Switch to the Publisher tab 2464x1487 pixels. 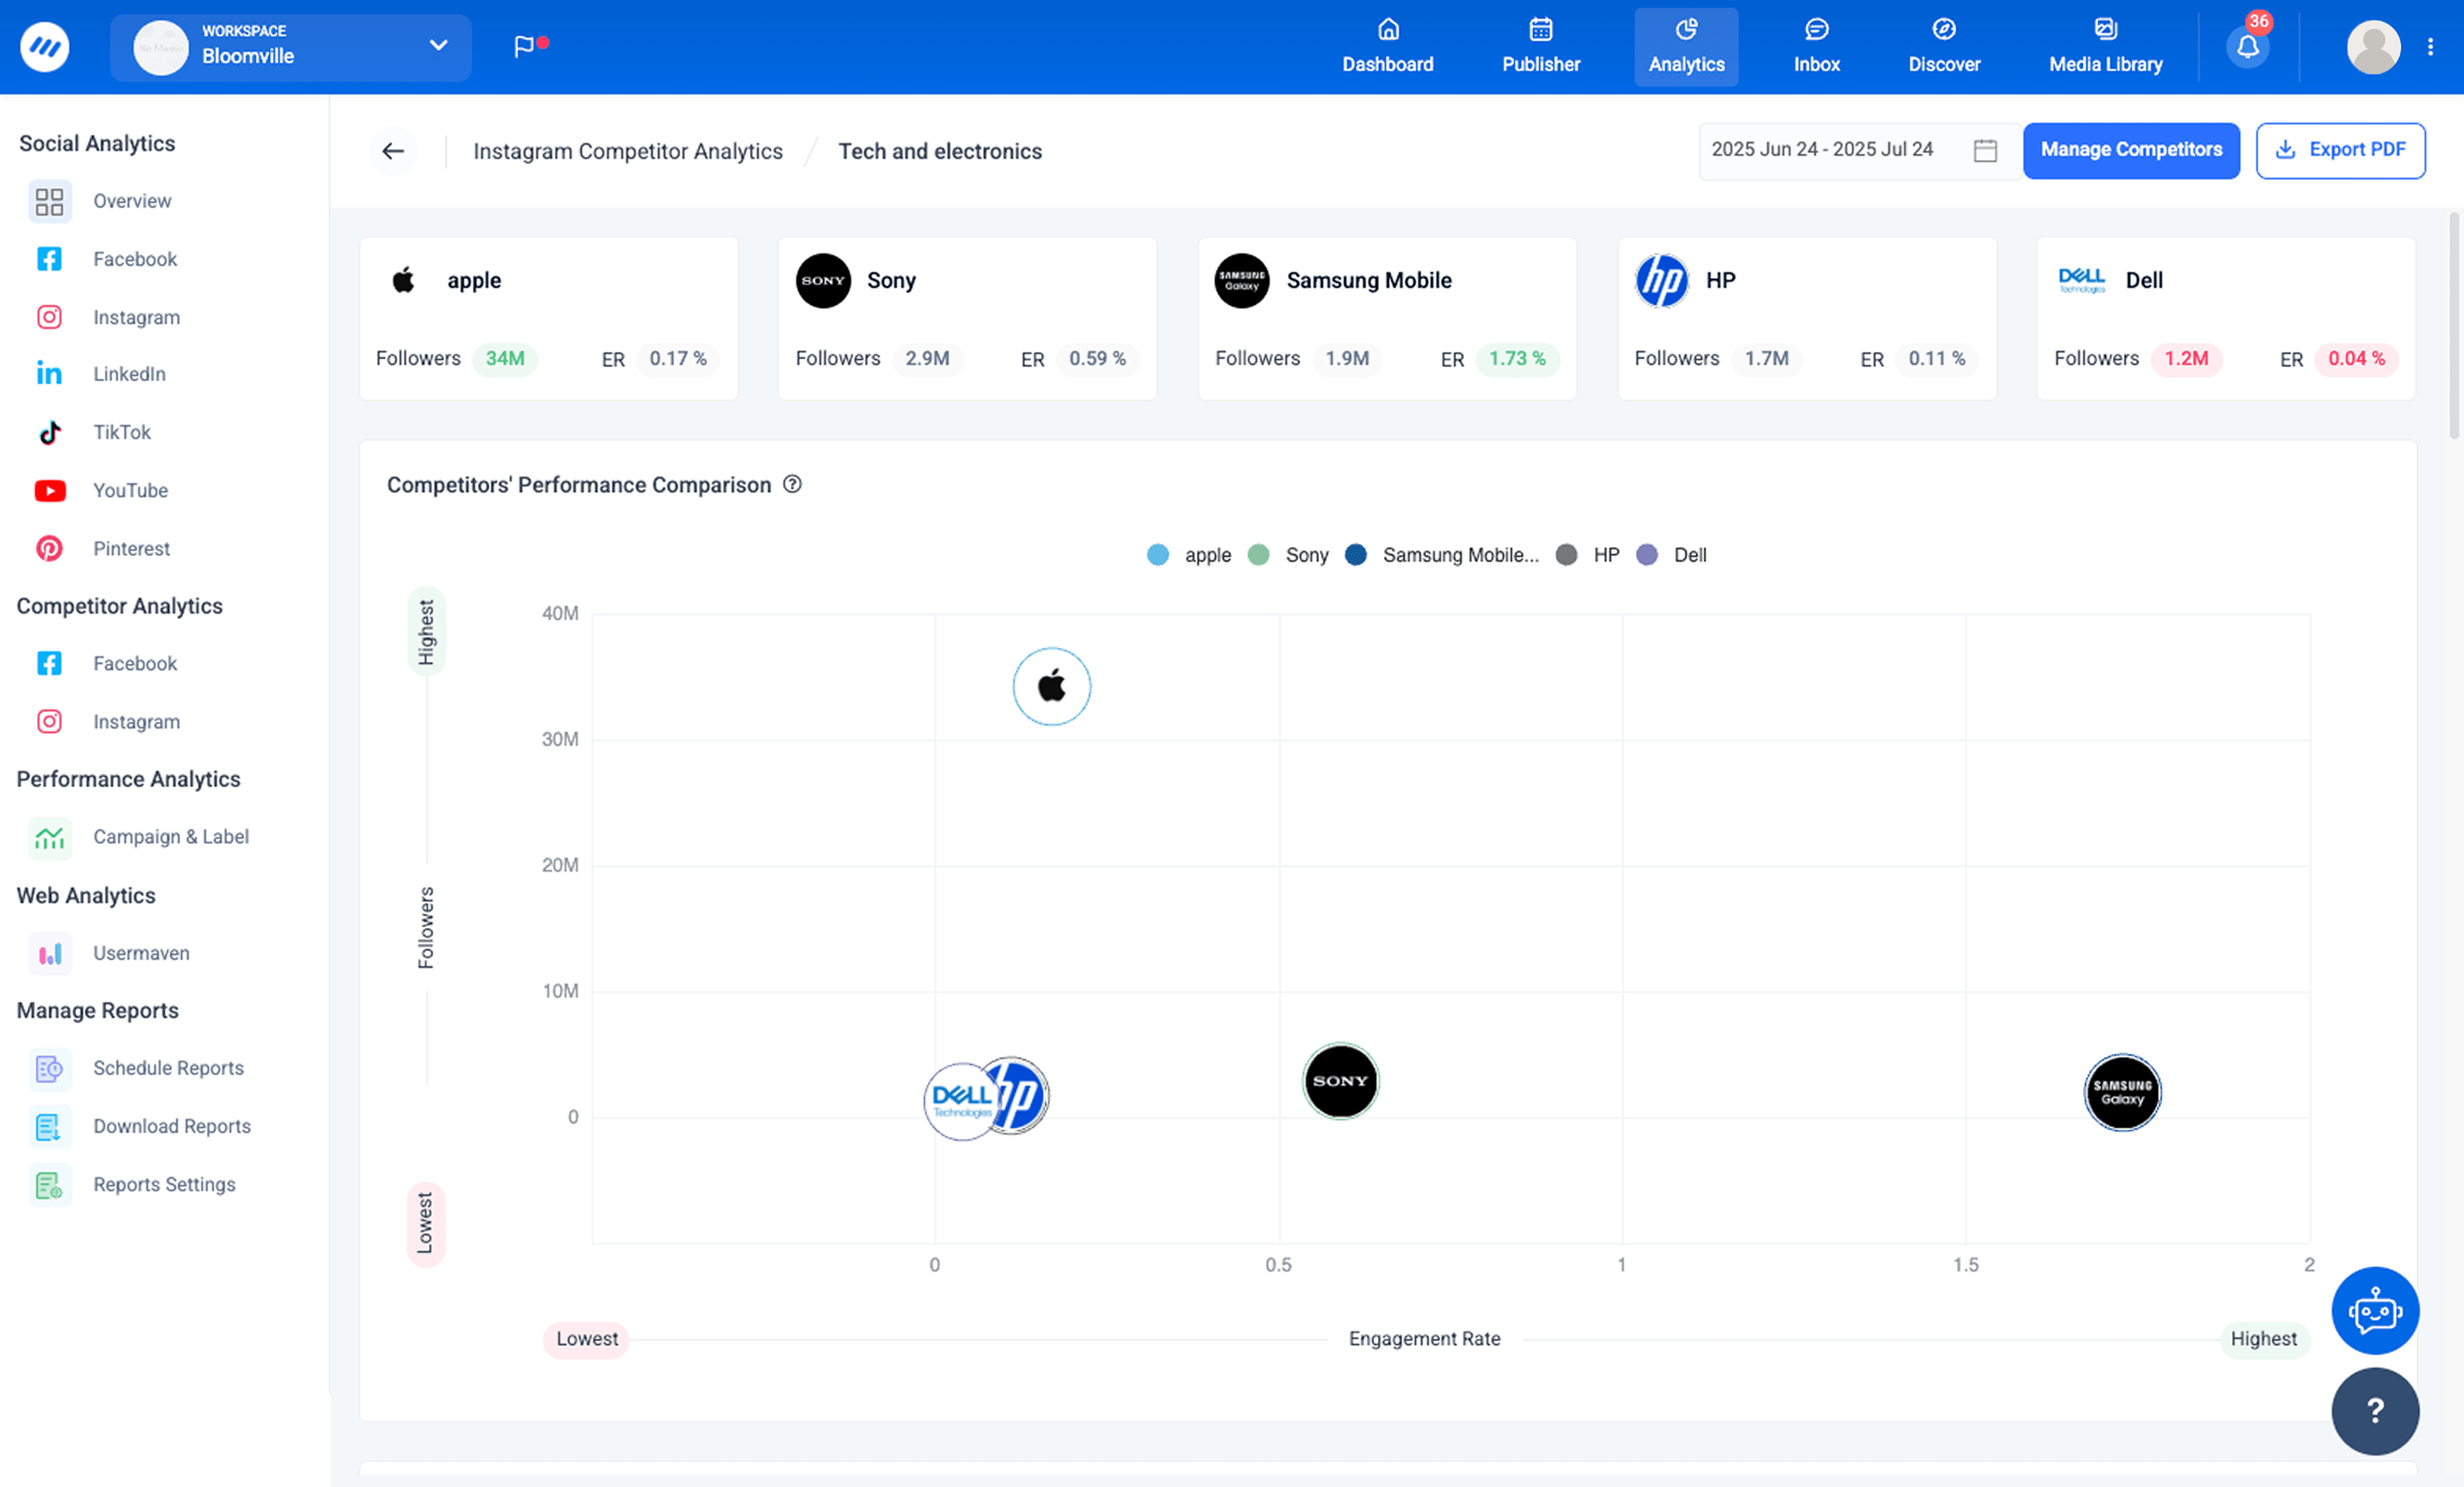[1540, 46]
